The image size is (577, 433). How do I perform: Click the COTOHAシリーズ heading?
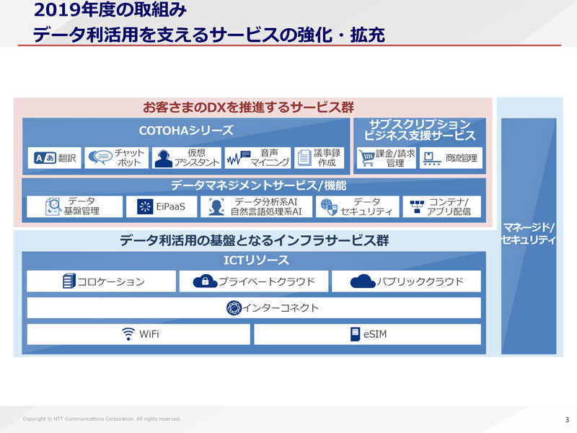point(186,131)
